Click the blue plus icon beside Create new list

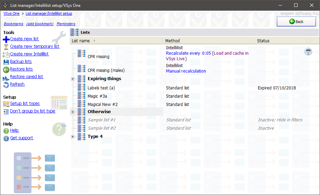(x=6, y=40)
